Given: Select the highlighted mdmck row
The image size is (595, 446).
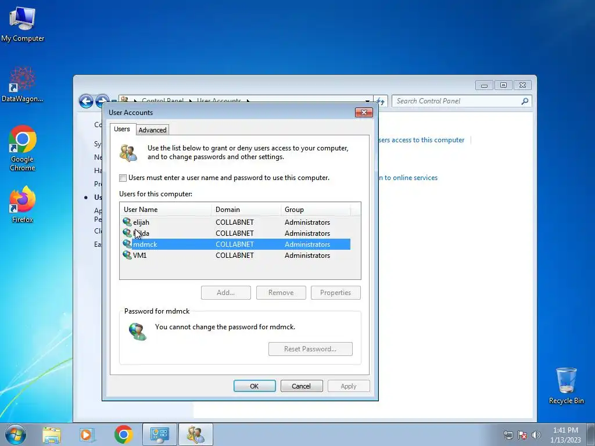Looking at the screenshot, I should coord(236,244).
